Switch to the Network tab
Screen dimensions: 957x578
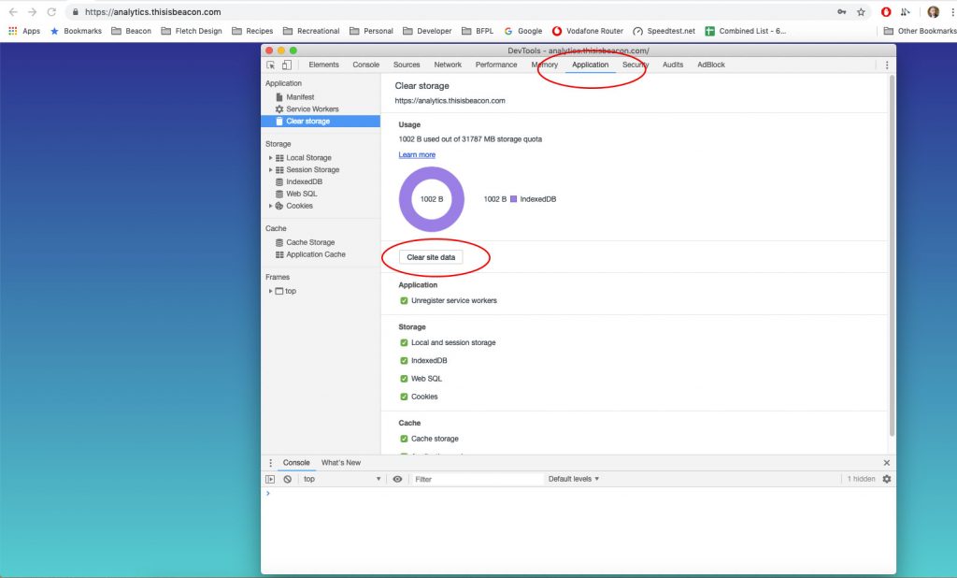tap(448, 65)
